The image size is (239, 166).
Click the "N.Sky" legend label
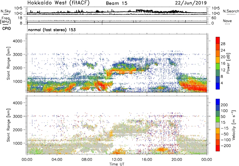[x=6, y=11]
